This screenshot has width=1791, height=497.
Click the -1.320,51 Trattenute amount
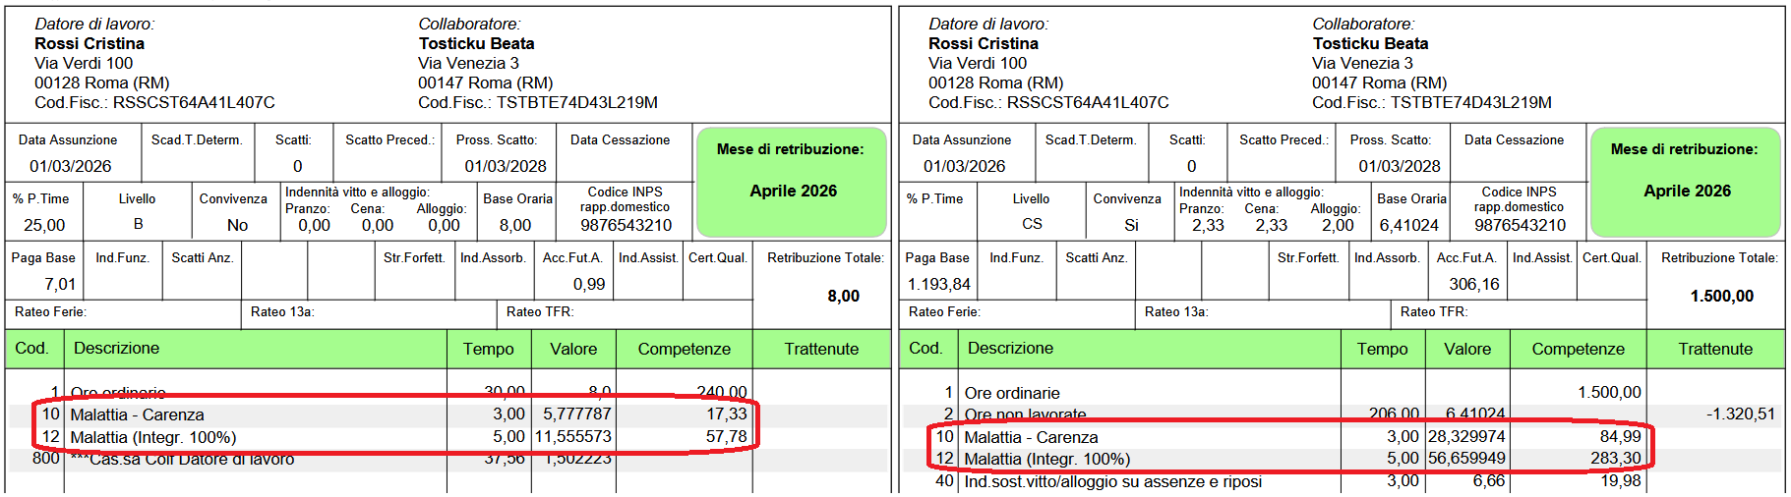[x=1740, y=414]
